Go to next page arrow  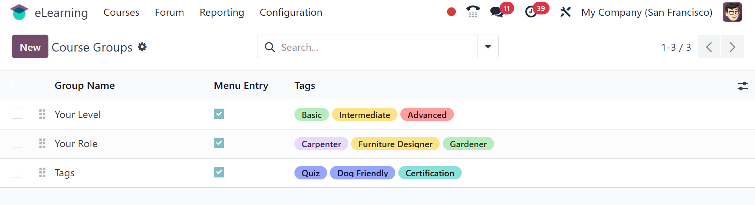pyautogui.click(x=732, y=47)
